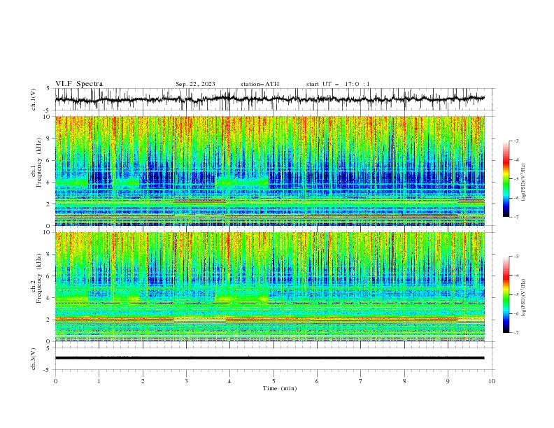Click the 'Time (min)' axis label
The height and width of the screenshot is (428, 554).
pyautogui.click(x=280, y=388)
